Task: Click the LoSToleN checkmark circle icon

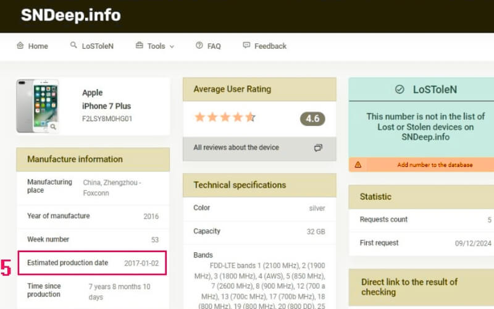Action: pos(400,89)
